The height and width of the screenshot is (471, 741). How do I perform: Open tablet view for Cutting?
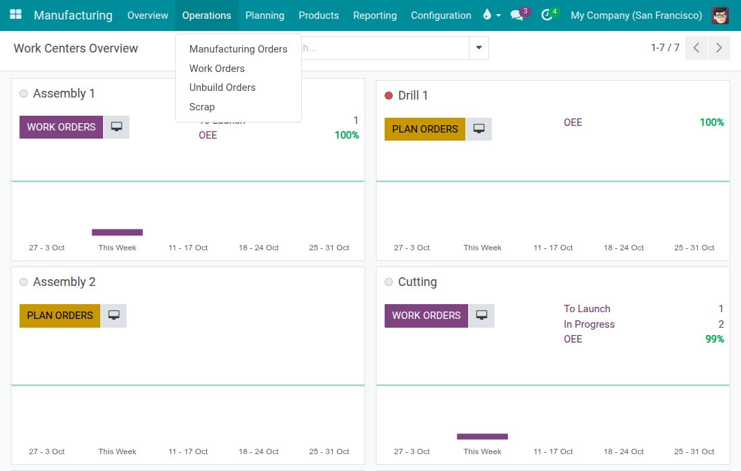[481, 316]
